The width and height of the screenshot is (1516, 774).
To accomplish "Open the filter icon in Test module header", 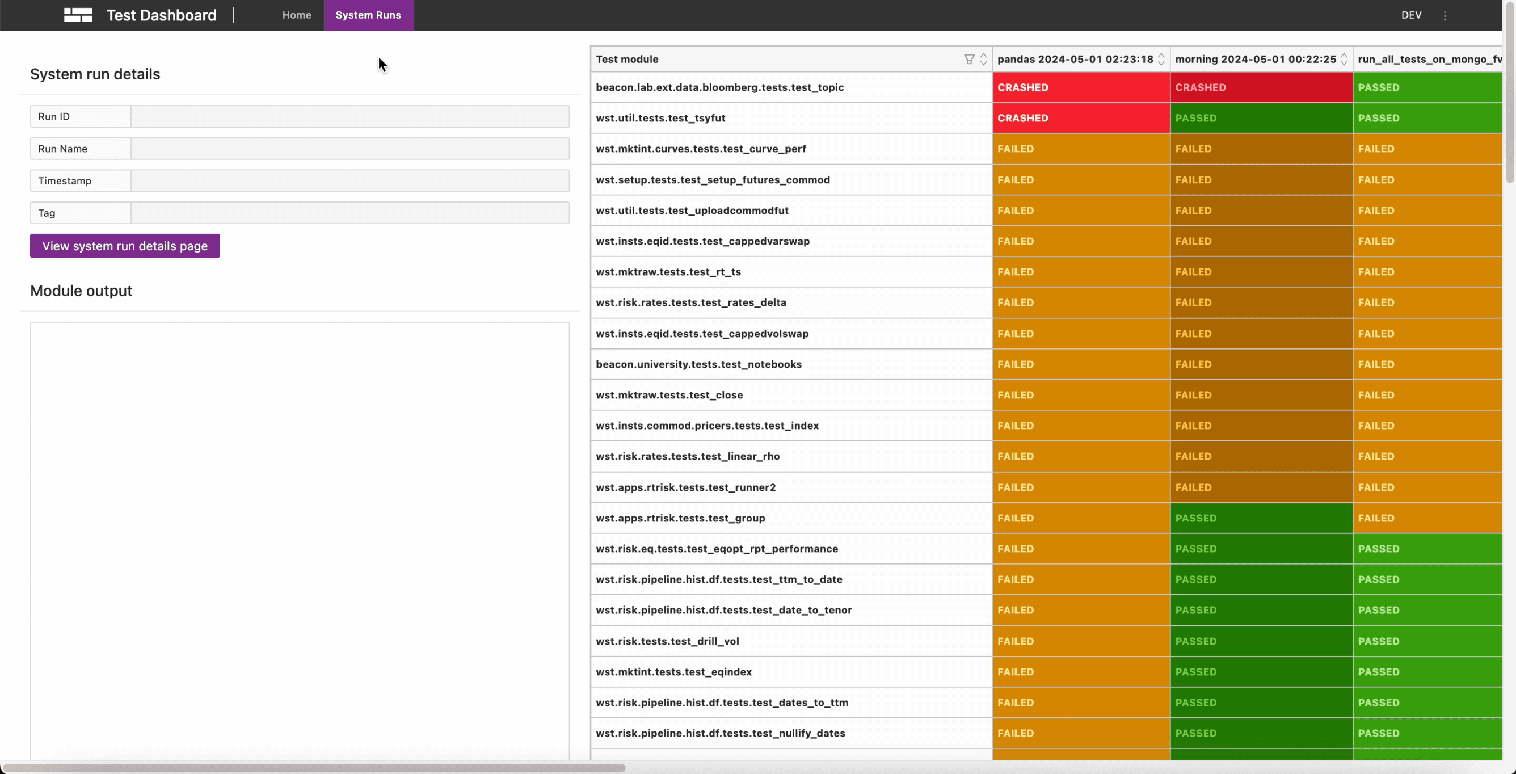I will pyautogui.click(x=968, y=60).
